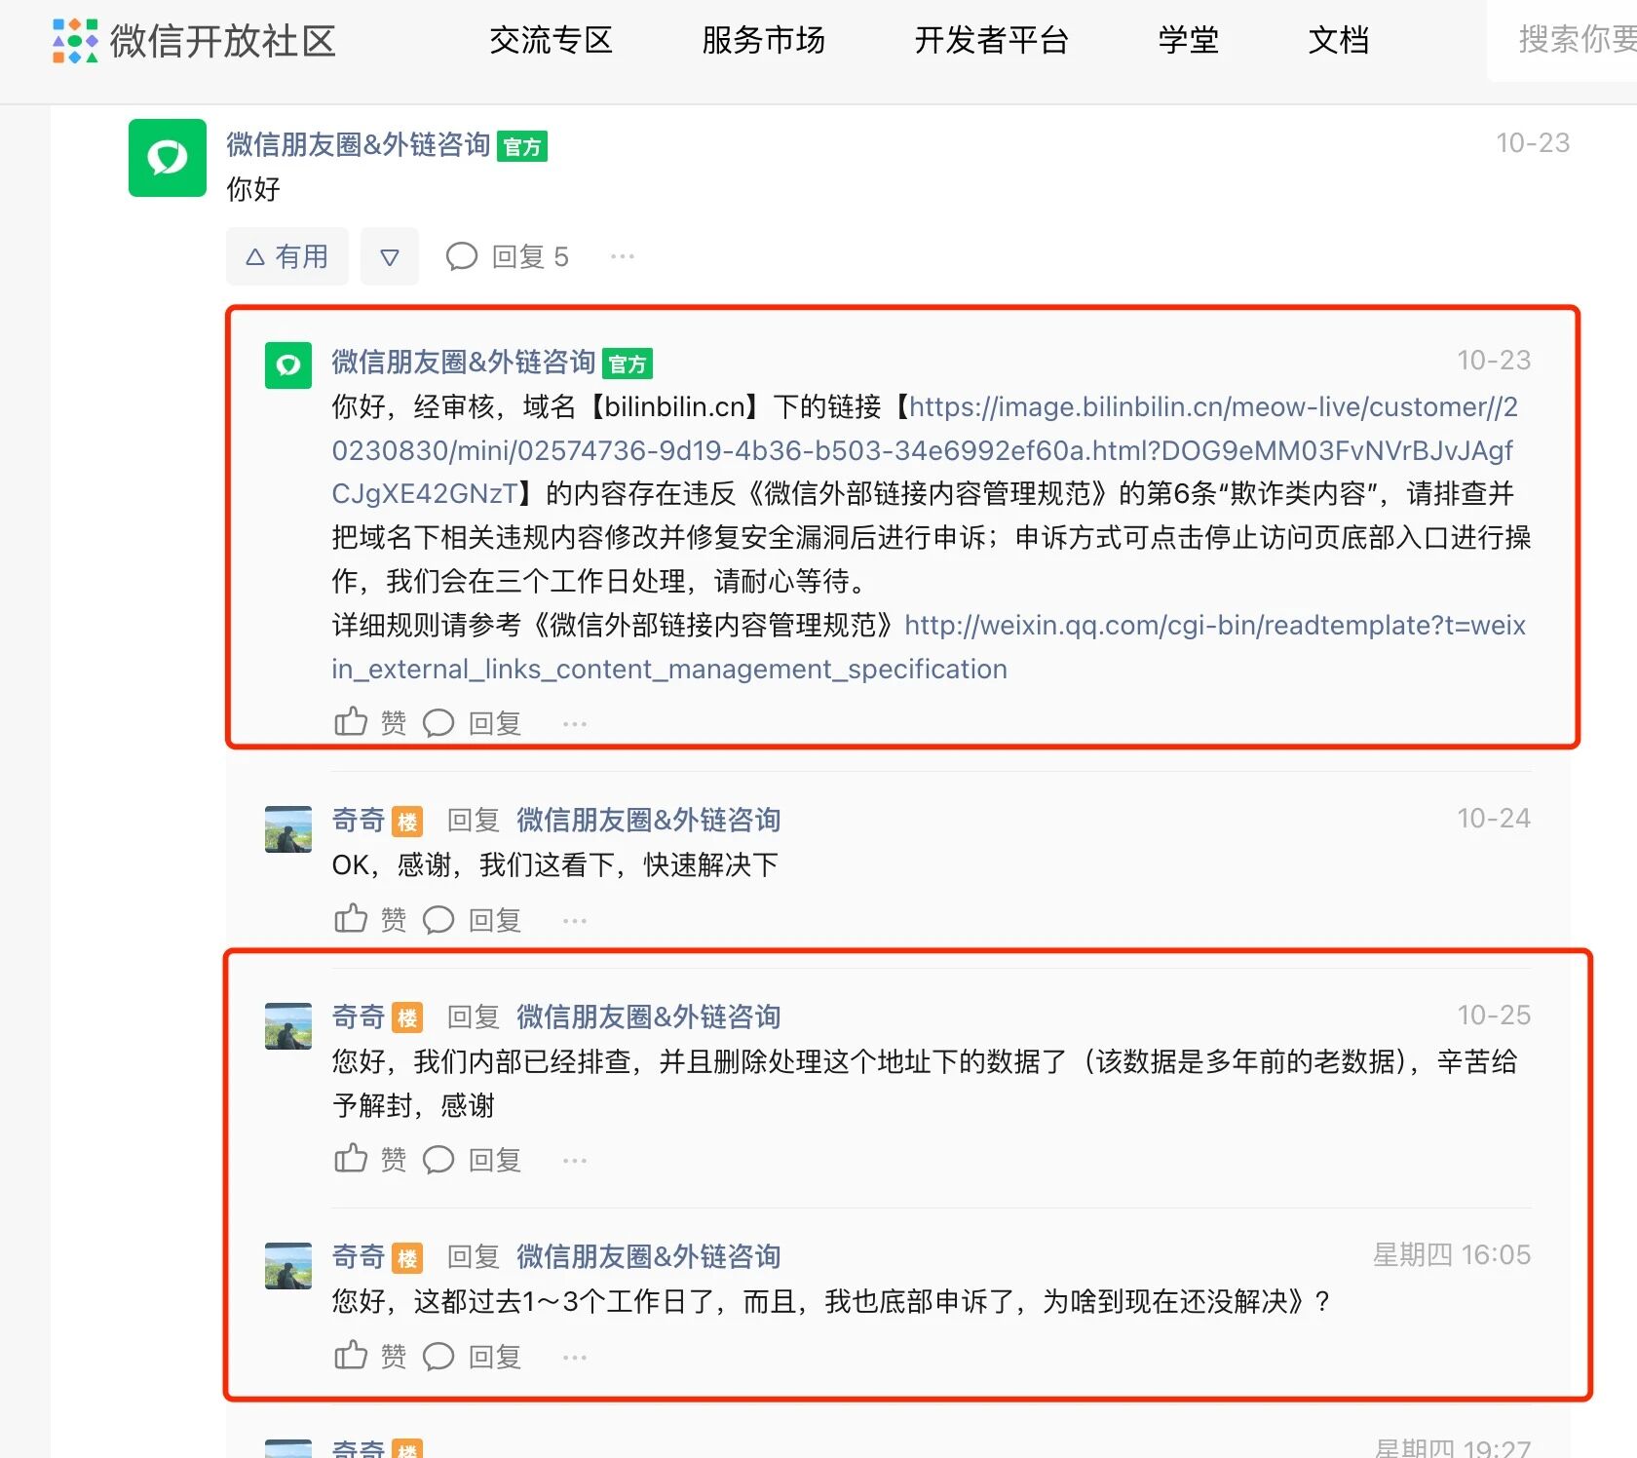Select the 学堂 navigation item
Screen dimensions: 1637x1458
(x=1188, y=40)
